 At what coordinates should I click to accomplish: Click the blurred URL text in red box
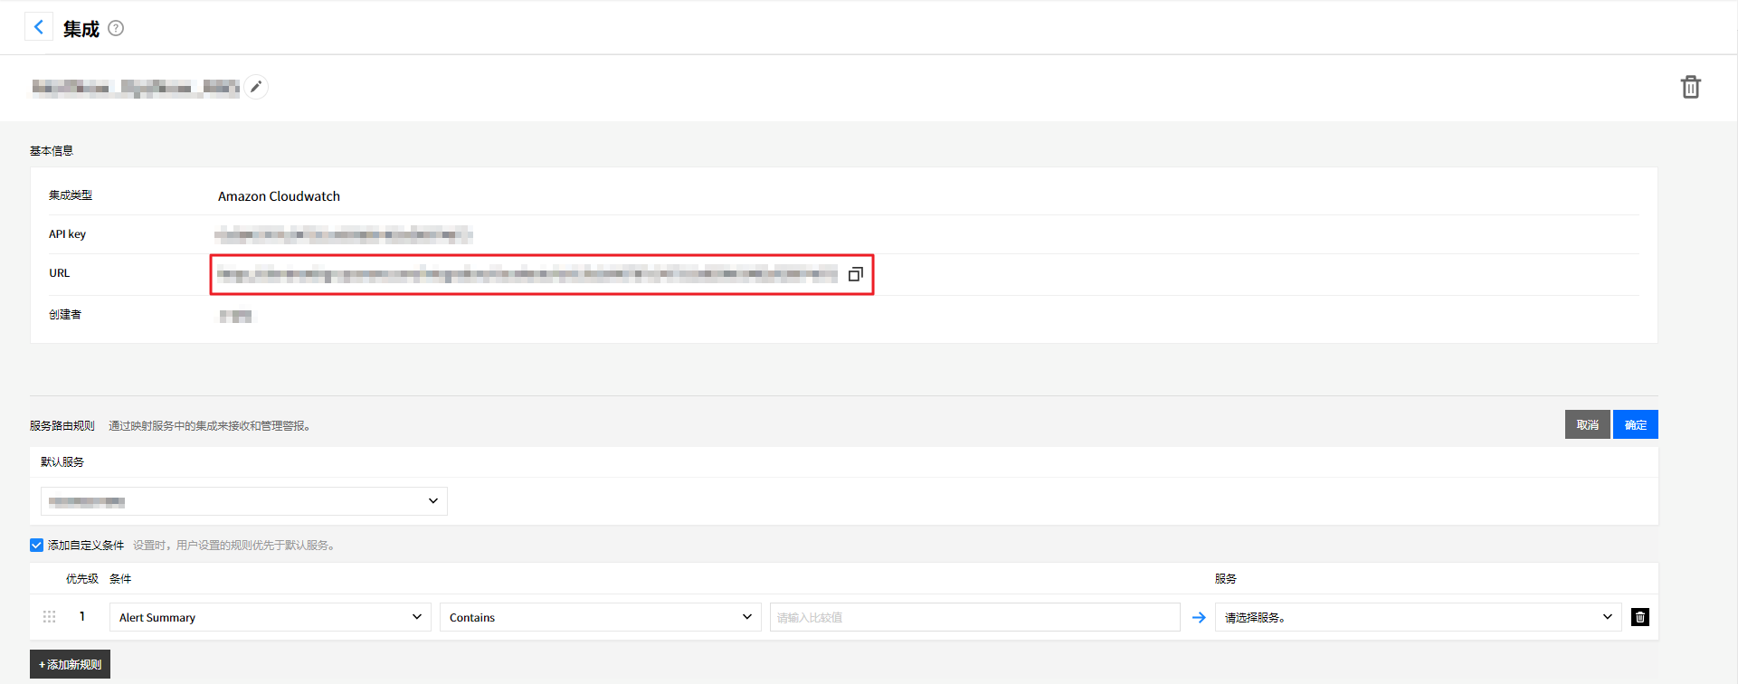(x=527, y=274)
